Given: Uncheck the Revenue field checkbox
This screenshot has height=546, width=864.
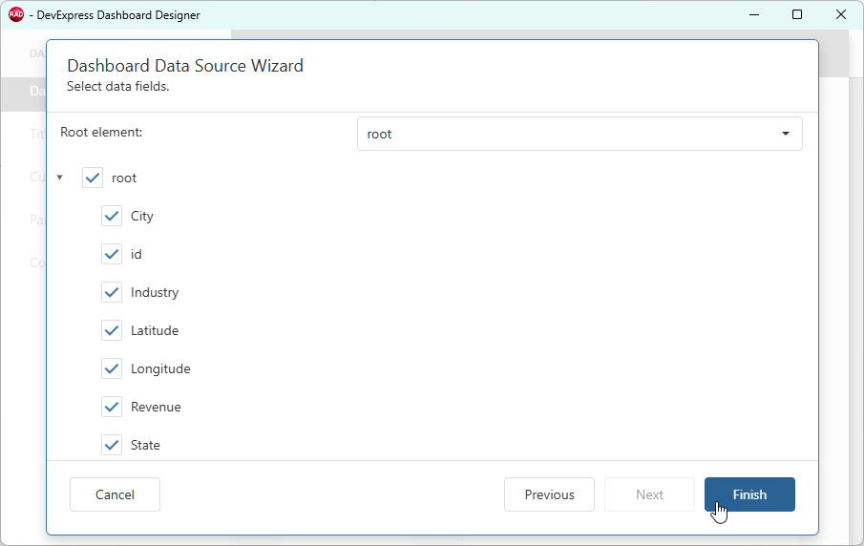Looking at the screenshot, I should [x=112, y=408].
